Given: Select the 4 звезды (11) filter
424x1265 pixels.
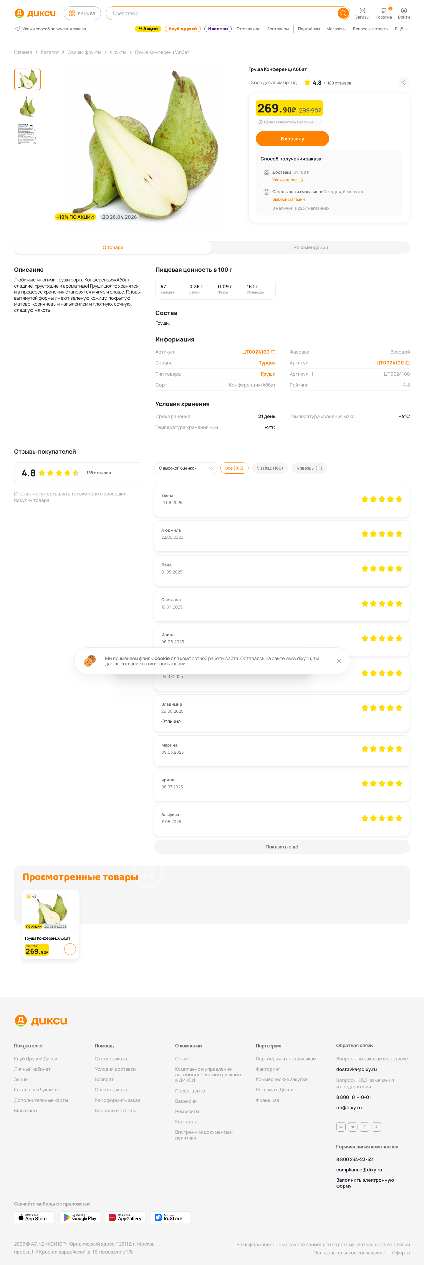Looking at the screenshot, I should 309,468.
